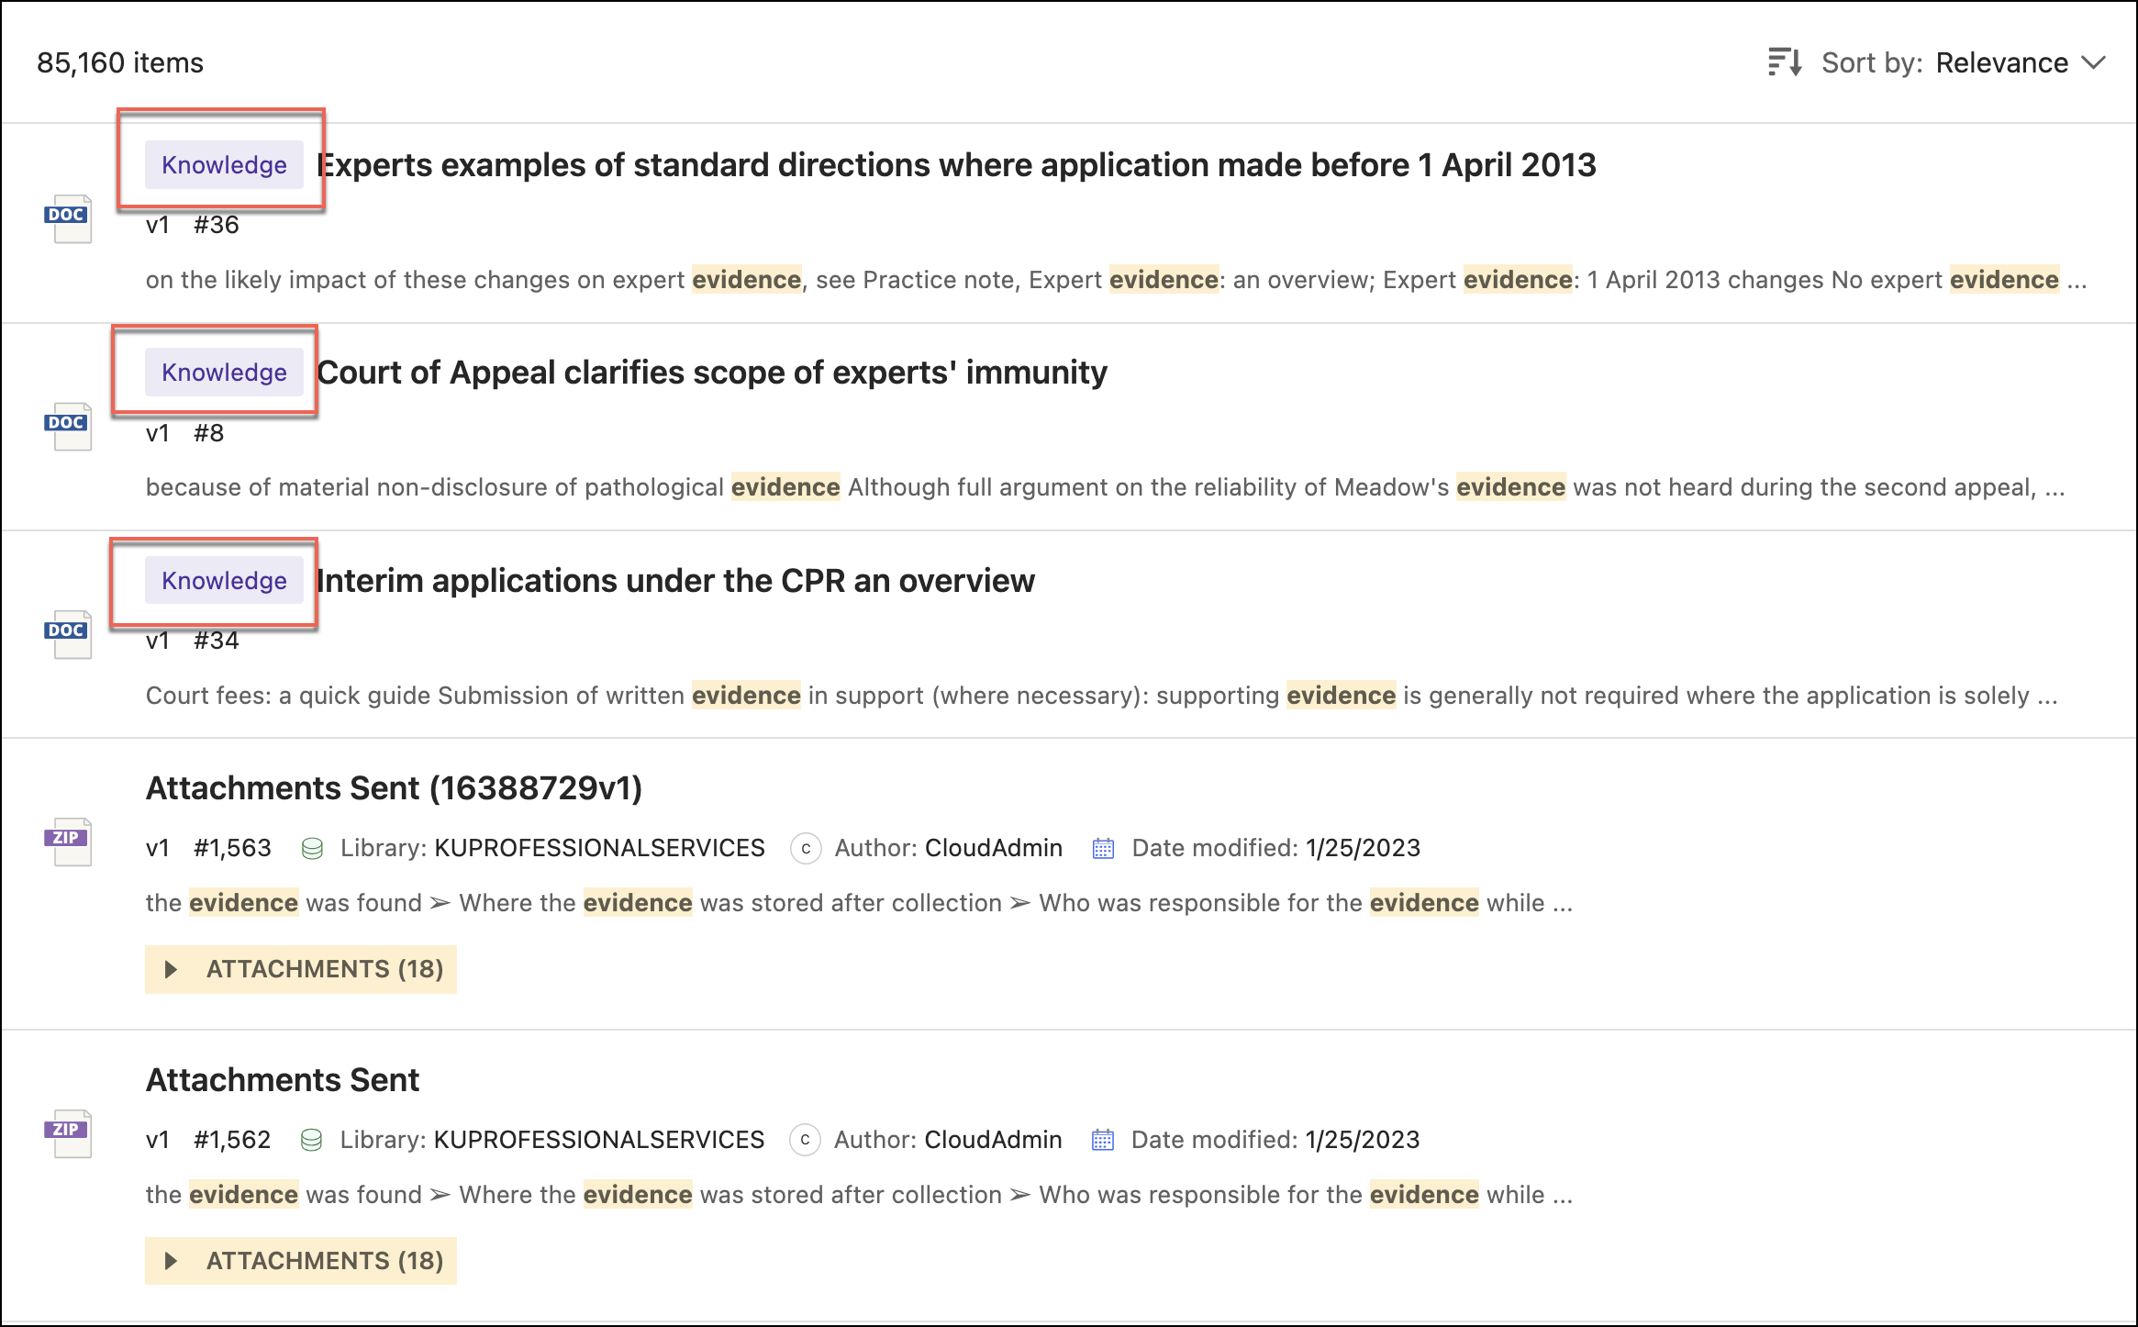This screenshot has width=2138, height=1327.
Task: Open Court of Appeal clarifies scope result
Action: tap(711, 373)
